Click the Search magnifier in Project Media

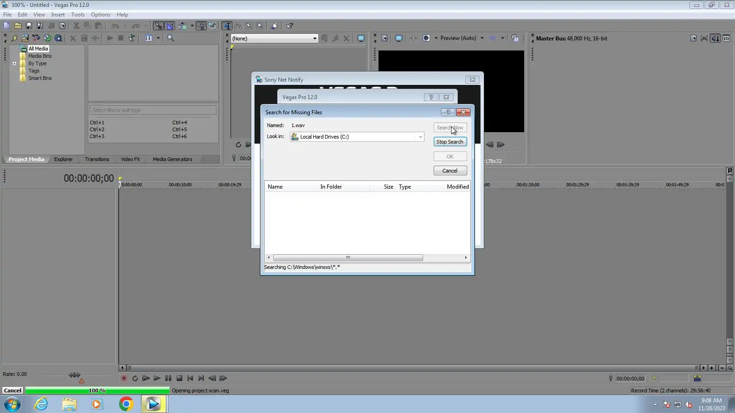coord(170,38)
